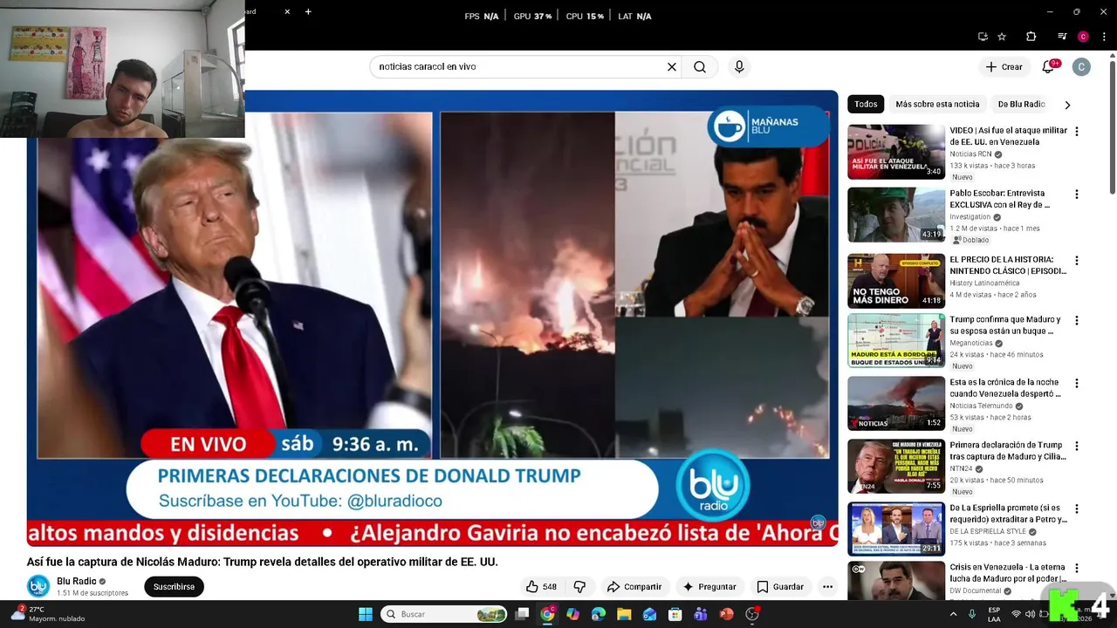Click the YouTube search input field

click(519, 66)
